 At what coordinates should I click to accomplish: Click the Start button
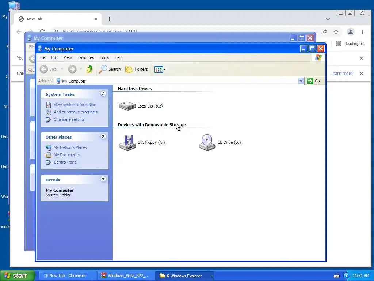click(x=18, y=276)
